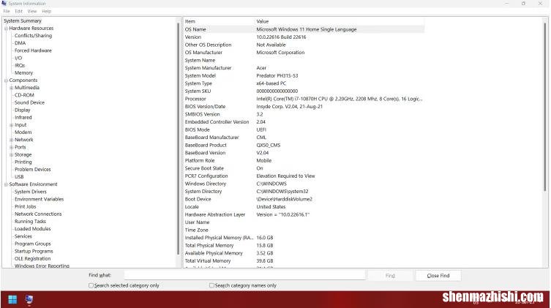Screen dimensions: 551x308
Task: Click System Information title bar icon
Action: 4,3
